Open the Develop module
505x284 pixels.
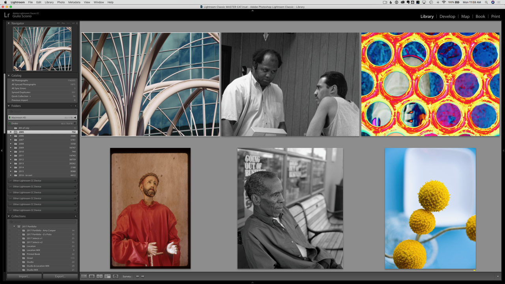[x=447, y=17]
